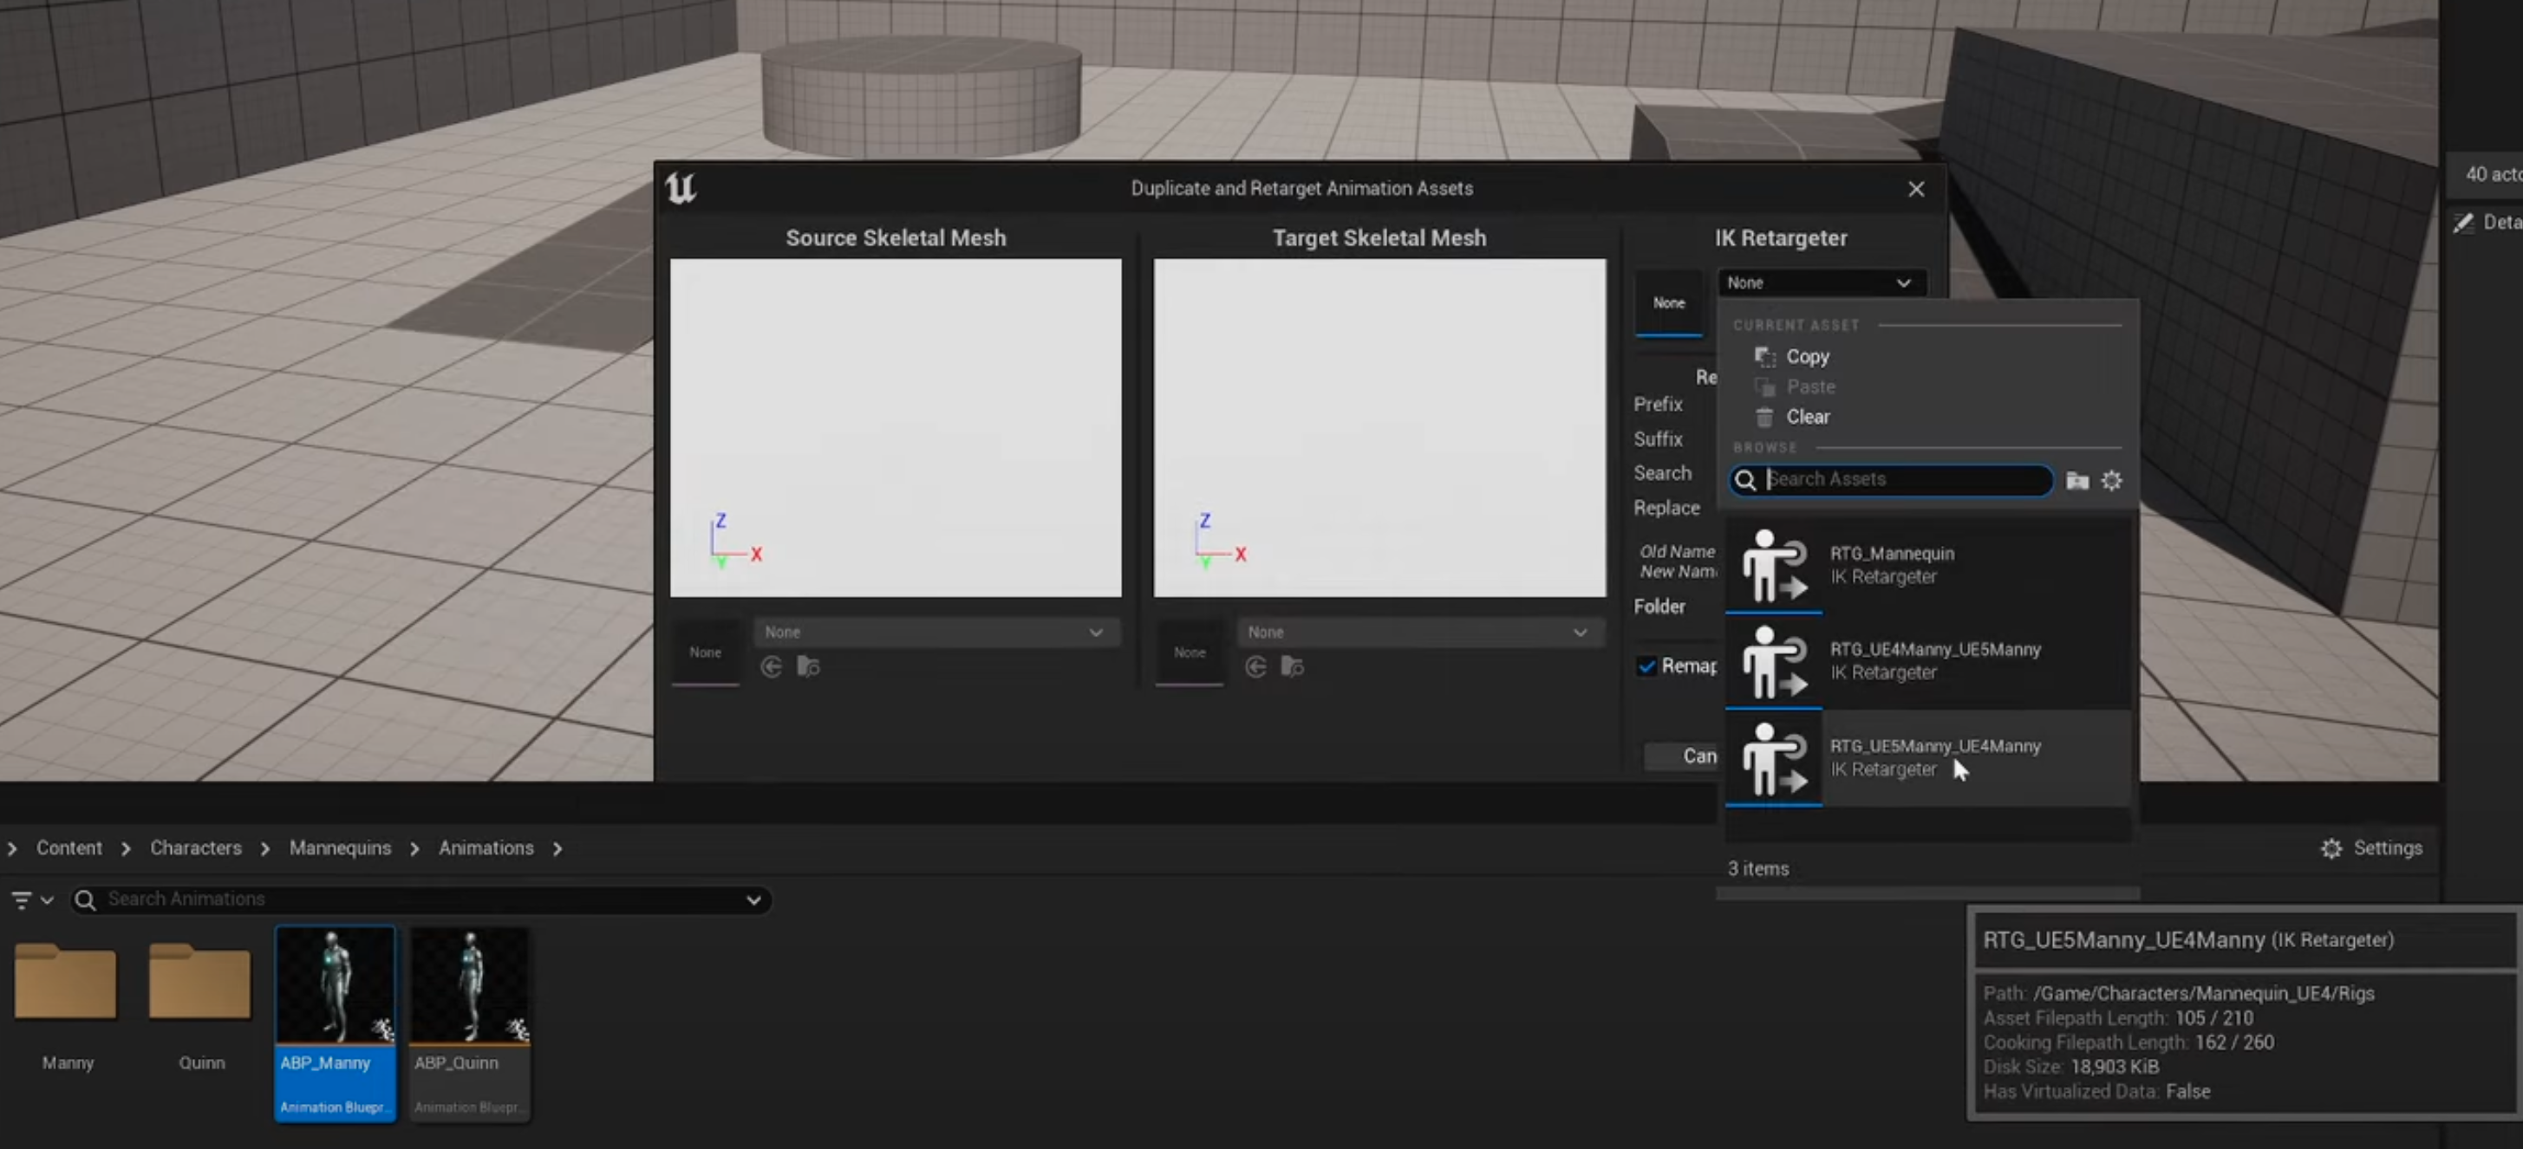
Task: Expand Target Skeletal Mesh dropdown
Action: point(1418,633)
